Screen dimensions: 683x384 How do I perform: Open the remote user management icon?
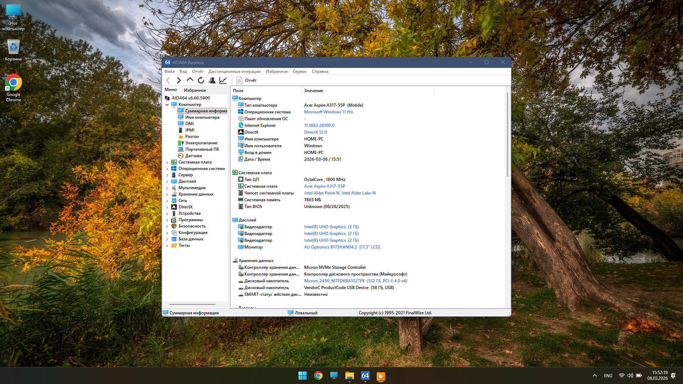click(212, 80)
